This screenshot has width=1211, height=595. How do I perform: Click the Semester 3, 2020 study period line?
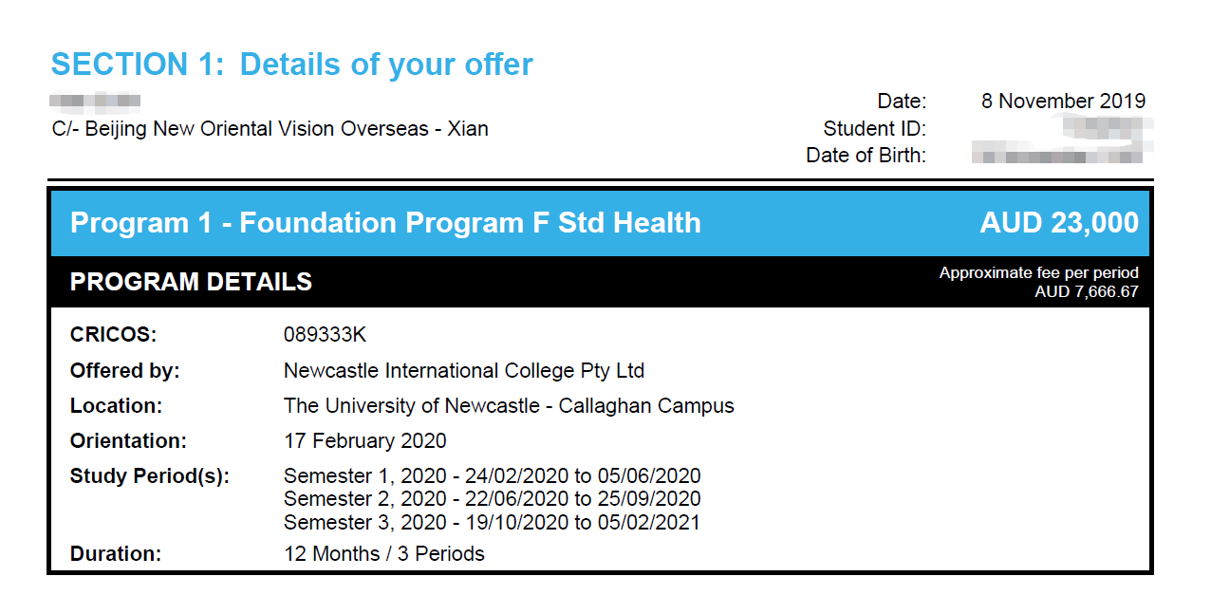pyautogui.click(x=492, y=522)
